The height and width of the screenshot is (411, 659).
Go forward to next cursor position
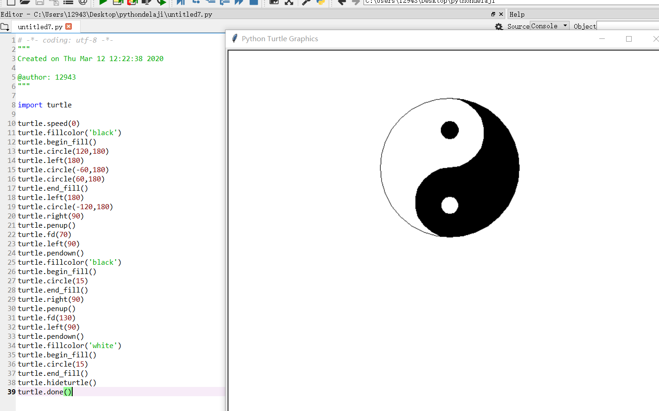click(356, 2)
